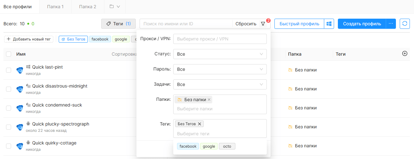Click the folder icon in Quick last-pint row
414x159 pixels.
point(290,70)
